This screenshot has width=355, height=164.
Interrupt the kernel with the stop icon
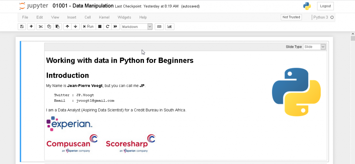(100, 27)
